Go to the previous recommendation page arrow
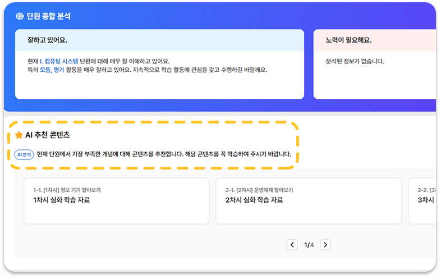This screenshot has height=279, width=441. (292, 245)
